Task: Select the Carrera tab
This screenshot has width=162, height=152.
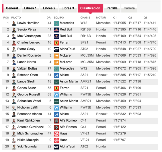Action: coord(129,8)
